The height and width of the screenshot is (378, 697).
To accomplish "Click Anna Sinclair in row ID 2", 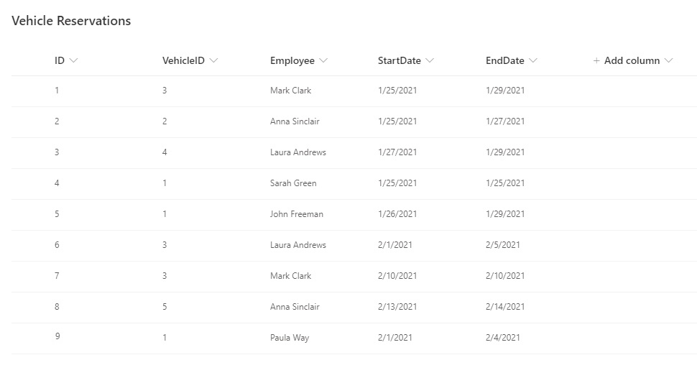I will click(295, 121).
